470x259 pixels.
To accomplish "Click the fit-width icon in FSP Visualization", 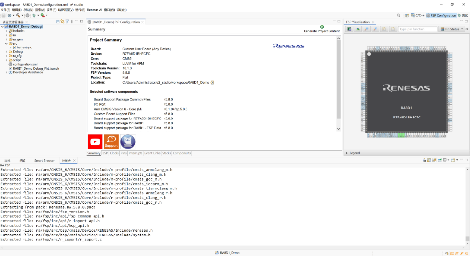I will pos(393,29).
